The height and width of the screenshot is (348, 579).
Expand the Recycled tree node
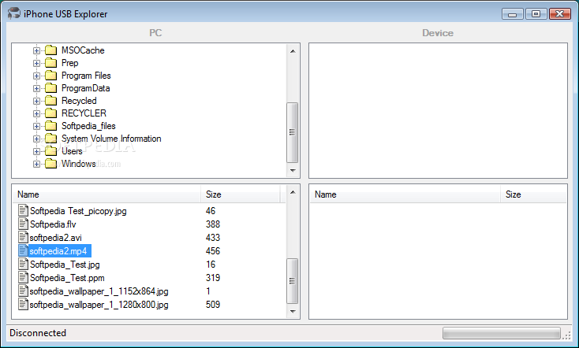click(x=36, y=101)
